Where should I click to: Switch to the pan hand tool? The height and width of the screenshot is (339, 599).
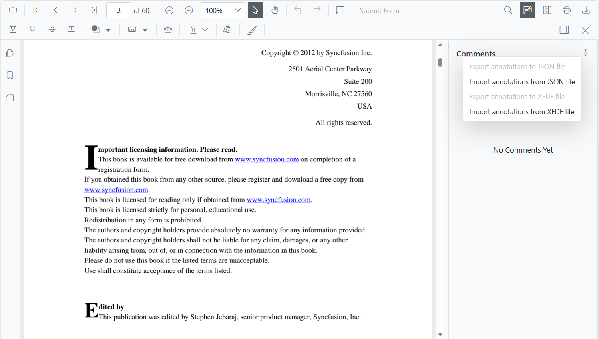(x=275, y=10)
